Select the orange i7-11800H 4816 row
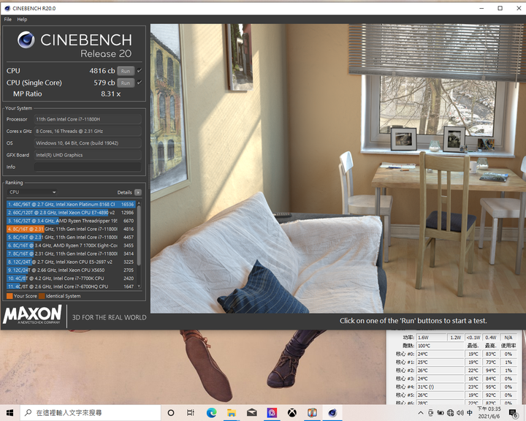 pos(71,229)
